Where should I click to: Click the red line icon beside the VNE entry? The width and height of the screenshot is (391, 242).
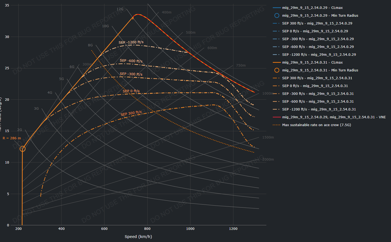277,117
